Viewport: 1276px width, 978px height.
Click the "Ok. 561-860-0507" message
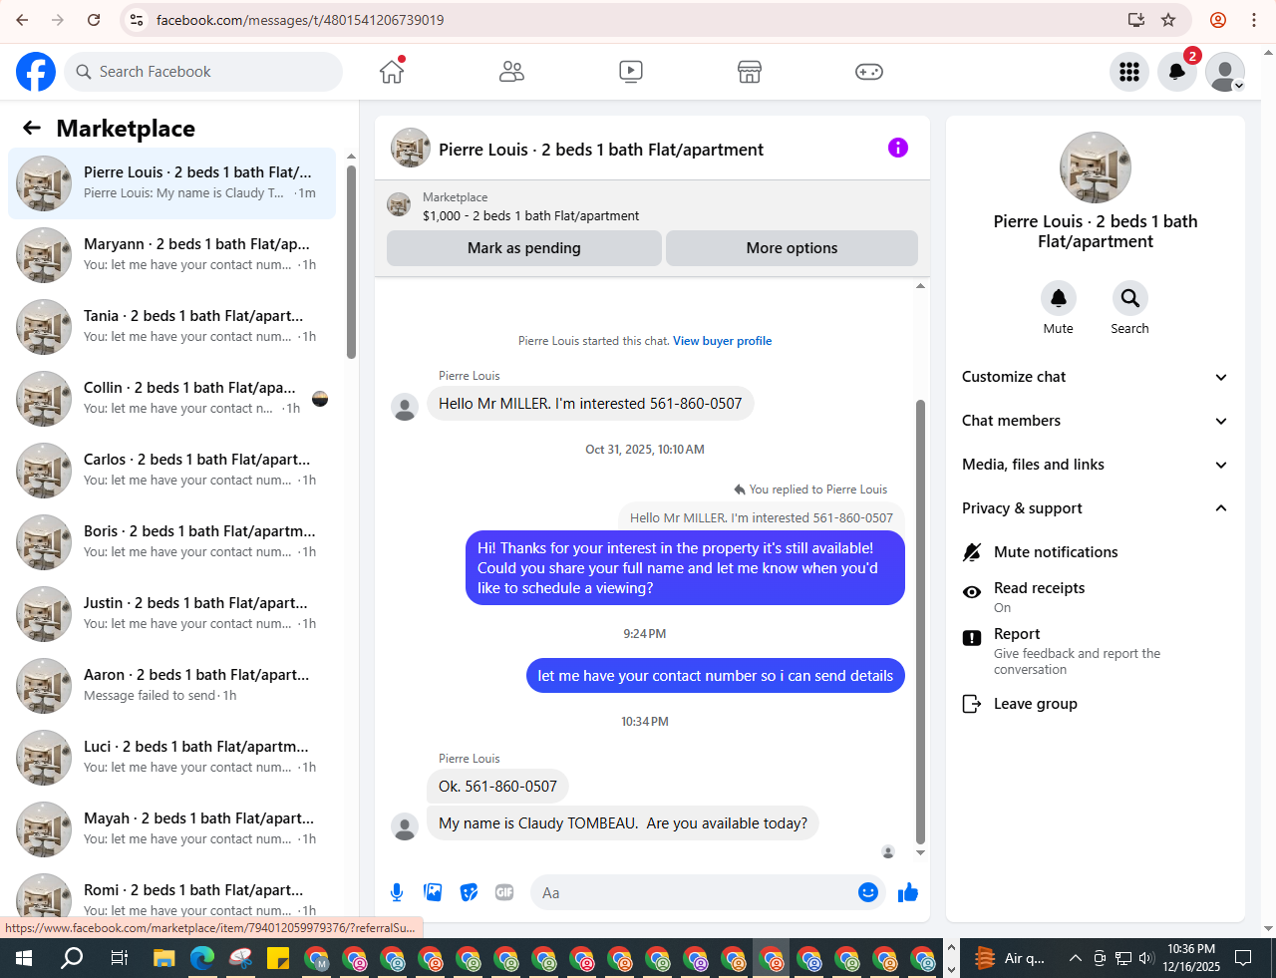[497, 787]
